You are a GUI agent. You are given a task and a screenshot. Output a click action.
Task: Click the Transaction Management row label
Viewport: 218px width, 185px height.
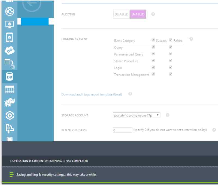(132, 75)
